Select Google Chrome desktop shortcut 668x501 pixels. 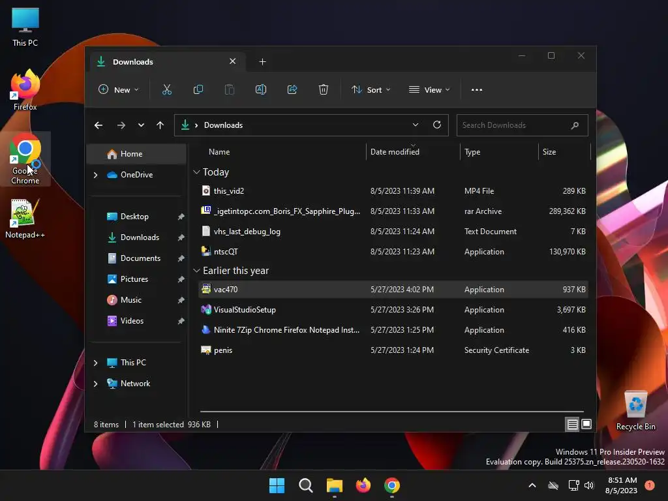25,159
